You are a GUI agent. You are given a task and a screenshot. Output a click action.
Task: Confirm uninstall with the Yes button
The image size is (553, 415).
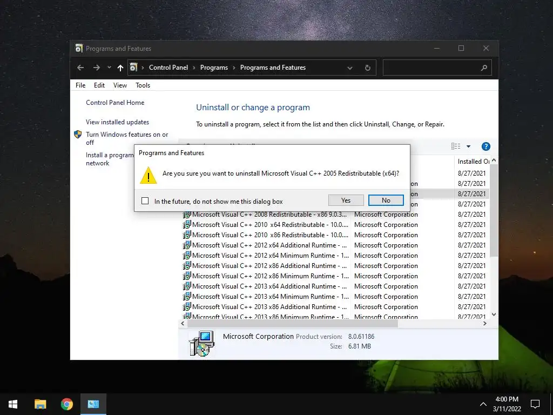[346, 200]
